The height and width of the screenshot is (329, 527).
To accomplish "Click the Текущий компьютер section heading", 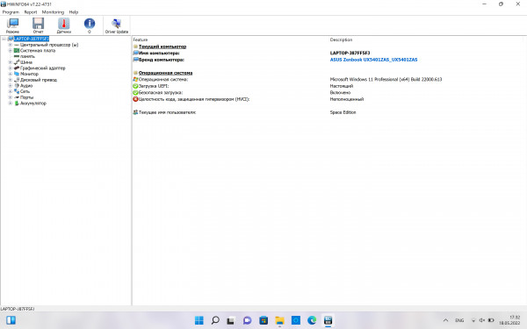I will (162, 46).
